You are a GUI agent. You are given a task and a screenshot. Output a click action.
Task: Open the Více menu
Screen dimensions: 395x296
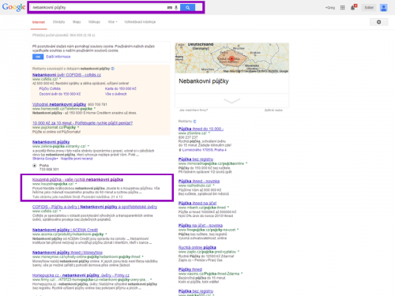click(112, 22)
